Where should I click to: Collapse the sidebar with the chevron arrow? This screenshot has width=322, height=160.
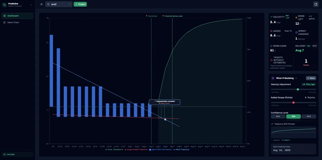[31, 5]
